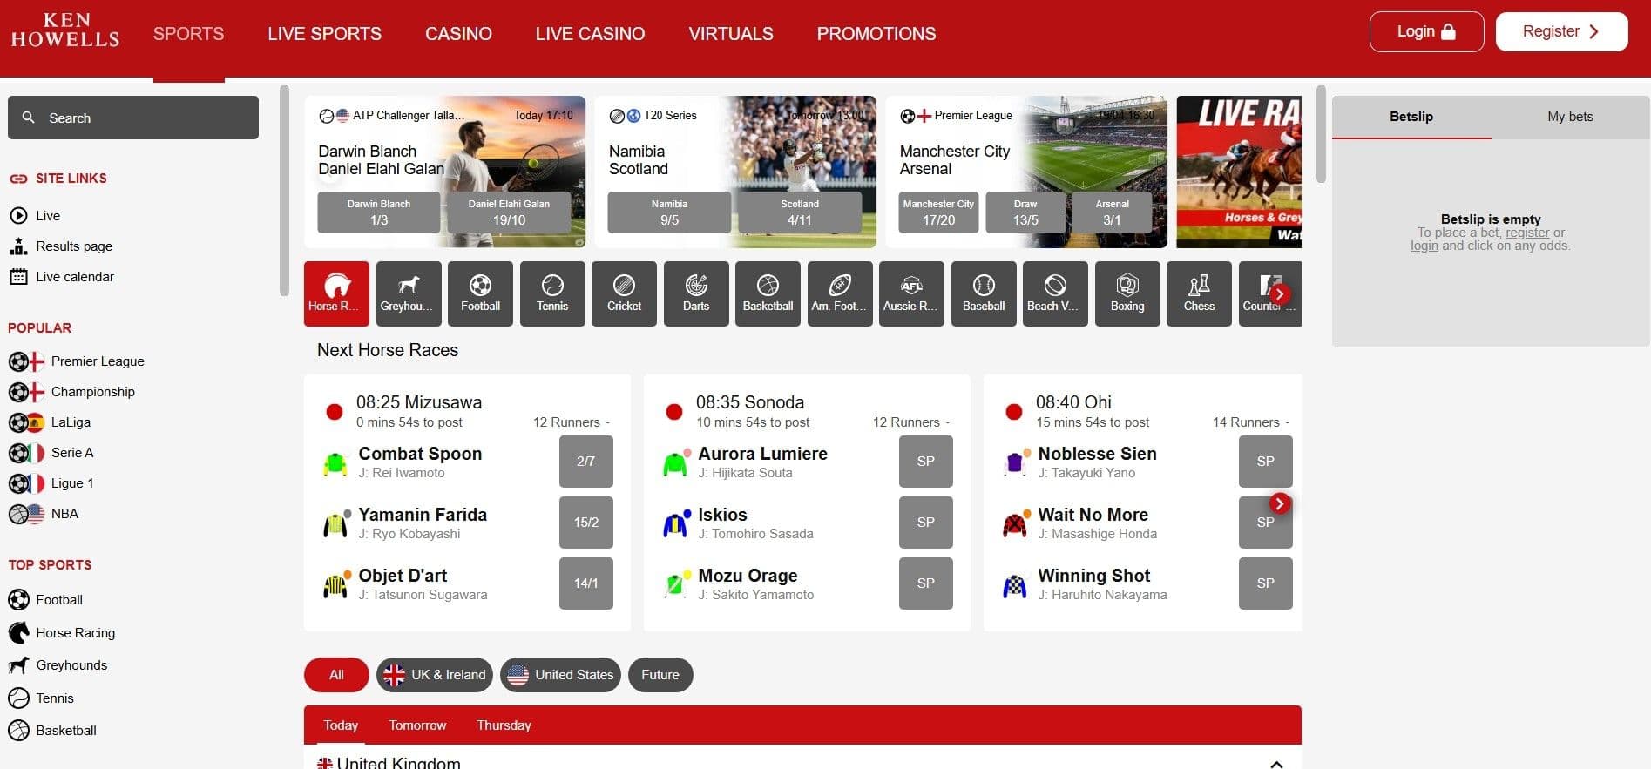This screenshot has height=769, width=1651.
Task: Filter races by All
Action: click(336, 674)
